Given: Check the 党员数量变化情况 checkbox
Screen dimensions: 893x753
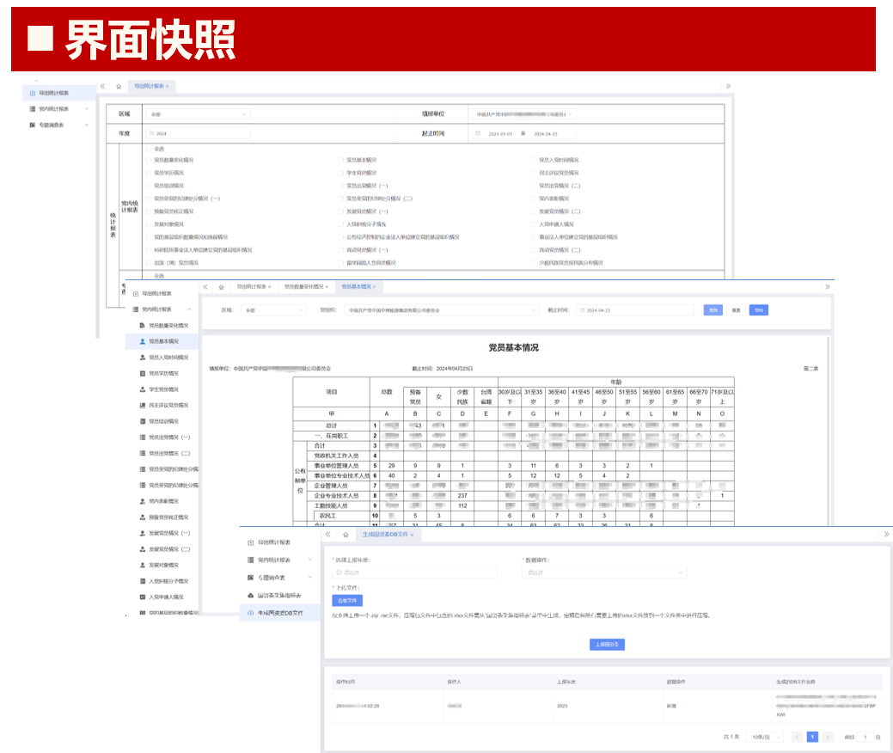Looking at the screenshot, I should click(x=148, y=160).
